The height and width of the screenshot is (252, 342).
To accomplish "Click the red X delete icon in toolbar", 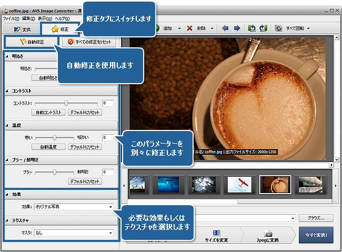I will coord(189,28).
